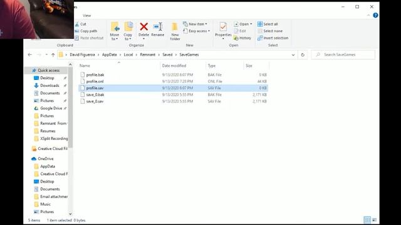Sort by the Name column header

tap(85, 66)
